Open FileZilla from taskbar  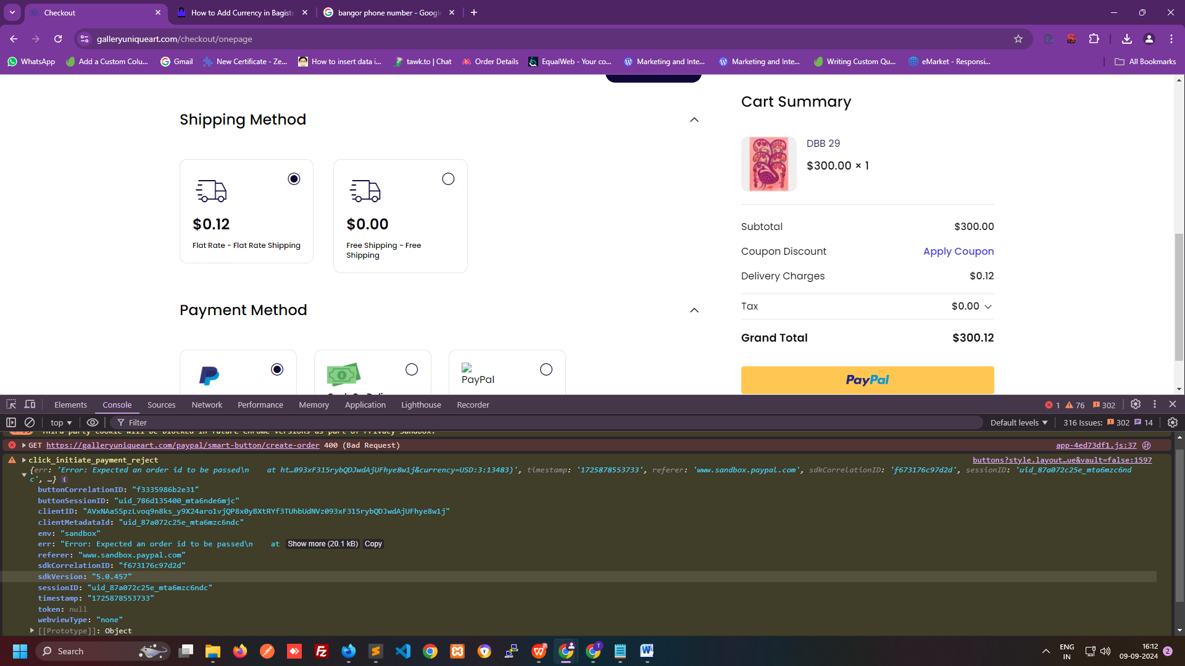(322, 651)
